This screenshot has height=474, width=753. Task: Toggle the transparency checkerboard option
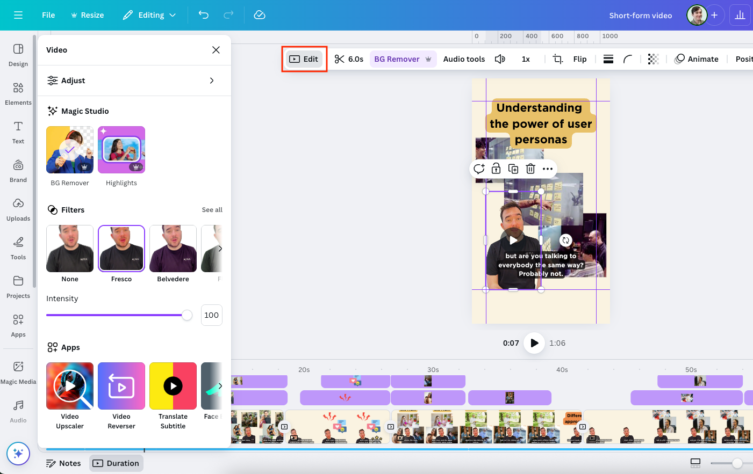coord(653,59)
